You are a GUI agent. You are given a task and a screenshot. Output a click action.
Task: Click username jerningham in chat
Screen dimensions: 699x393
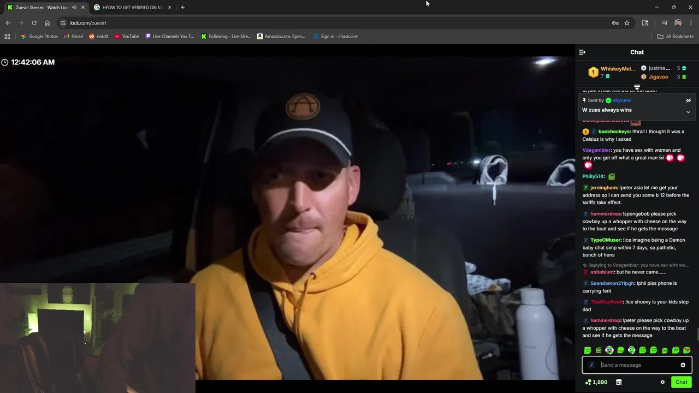[603, 188]
